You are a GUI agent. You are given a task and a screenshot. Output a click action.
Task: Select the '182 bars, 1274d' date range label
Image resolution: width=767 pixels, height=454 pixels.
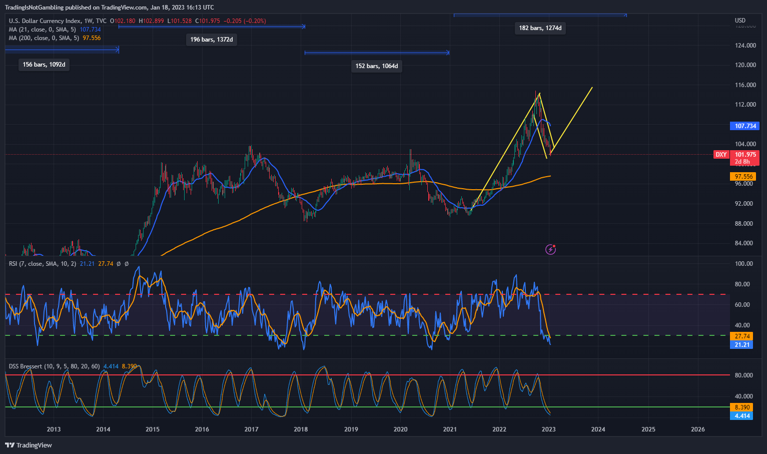[x=540, y=28]
